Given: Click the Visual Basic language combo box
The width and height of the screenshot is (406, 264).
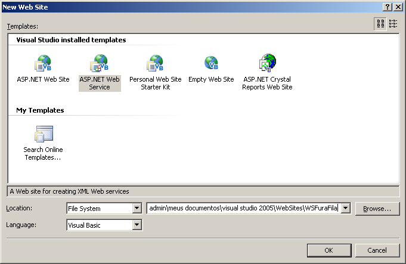Looking at the screenshot, I should [98, 225].
